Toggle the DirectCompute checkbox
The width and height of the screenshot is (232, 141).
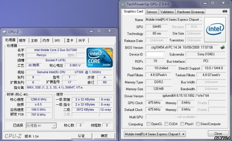point(198,124)
